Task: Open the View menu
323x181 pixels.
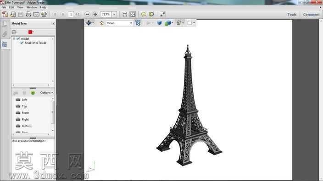Action: pyautogui.click(x=20, y=7)
